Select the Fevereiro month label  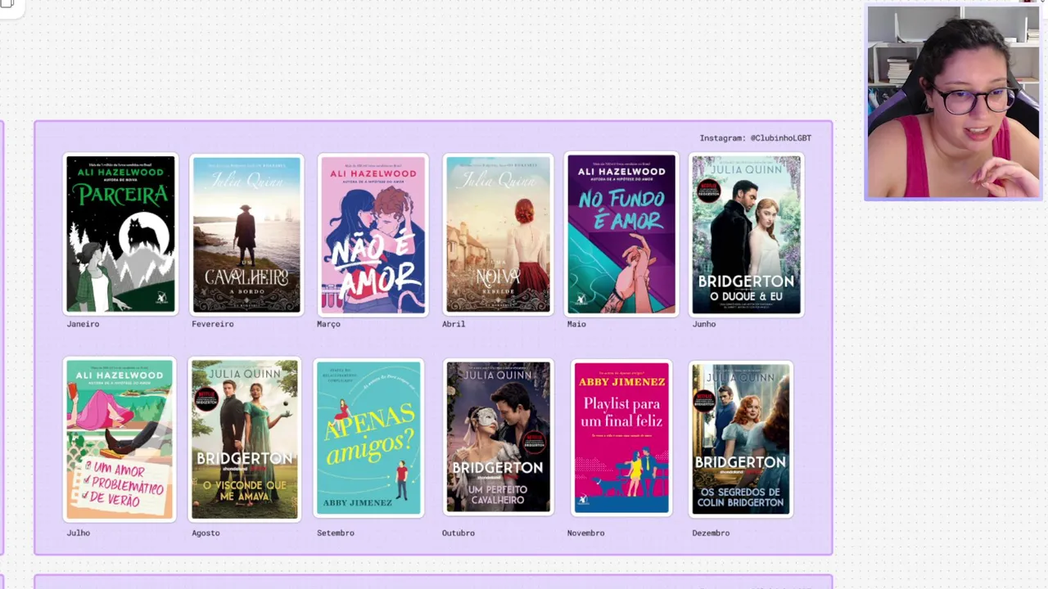pos(213,324)
